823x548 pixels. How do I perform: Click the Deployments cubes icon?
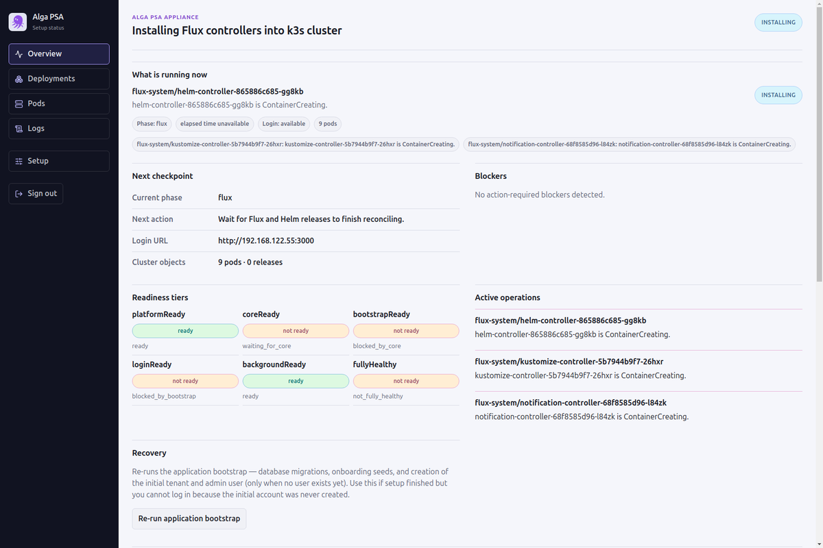point(19,79)
